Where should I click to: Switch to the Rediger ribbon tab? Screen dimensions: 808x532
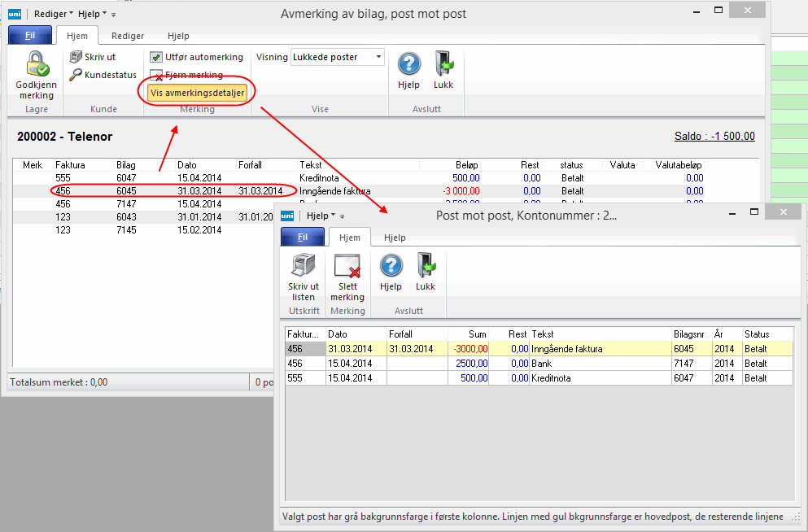[128, 36]
